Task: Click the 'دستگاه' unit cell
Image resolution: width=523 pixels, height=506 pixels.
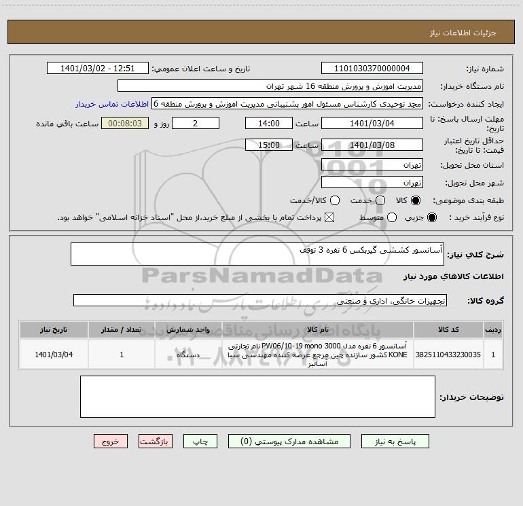Action: tap(188, 355)
